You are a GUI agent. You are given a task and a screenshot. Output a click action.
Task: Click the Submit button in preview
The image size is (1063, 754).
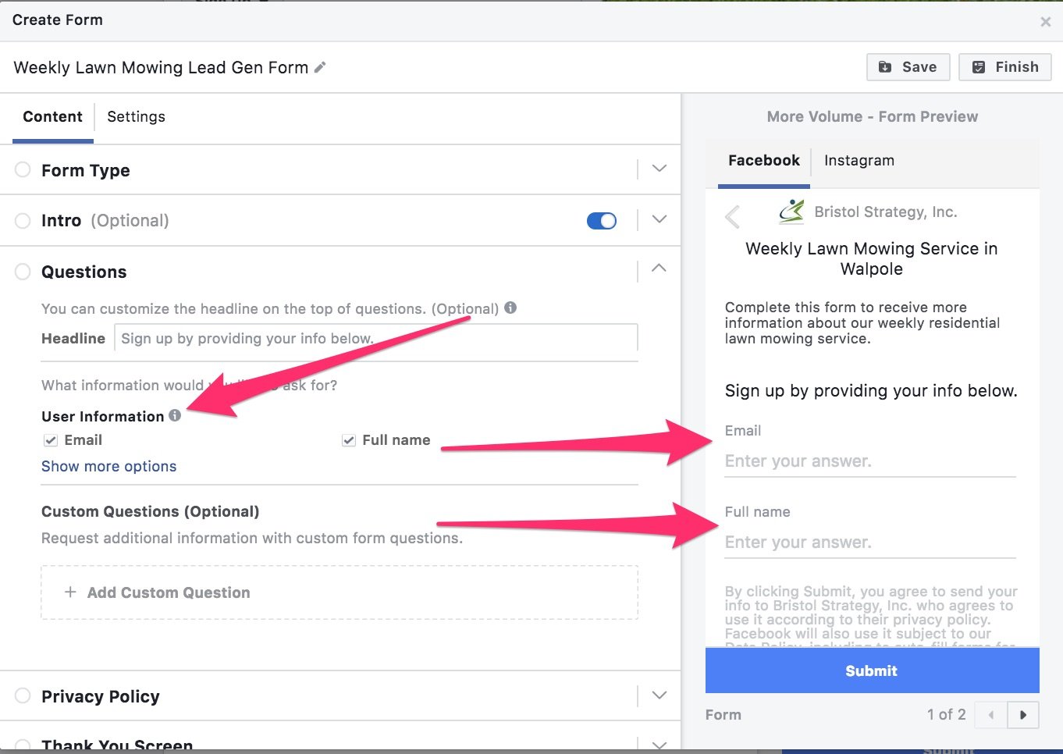pyautogui.click(x=873, y=670)
